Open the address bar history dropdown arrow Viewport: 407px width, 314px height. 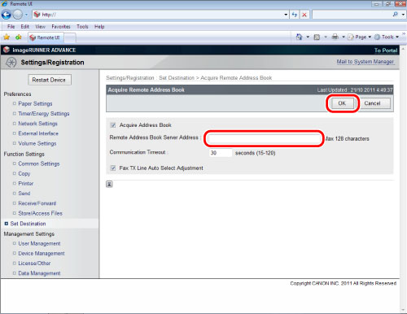click(x=286, y=15)
